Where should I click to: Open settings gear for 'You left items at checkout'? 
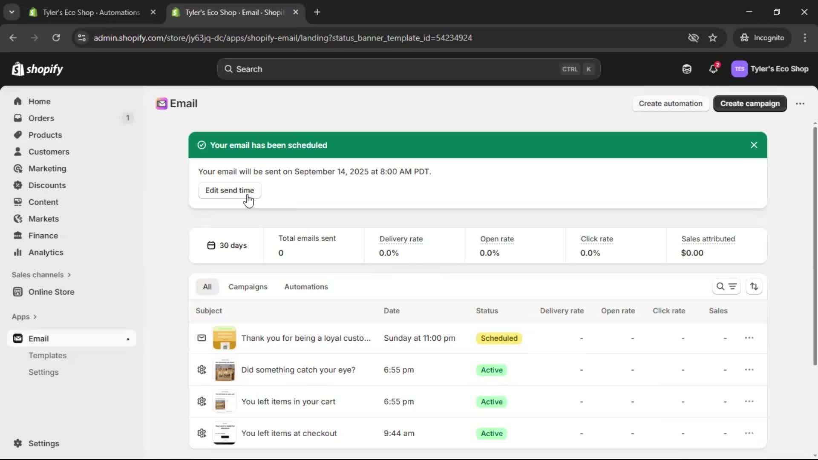pyautogui.click(x=202, y=433)
